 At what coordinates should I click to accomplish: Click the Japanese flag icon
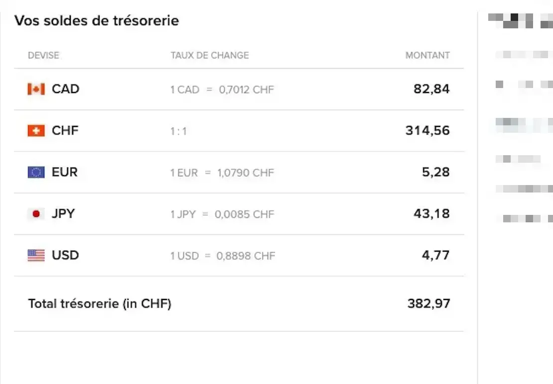[36, 214]
